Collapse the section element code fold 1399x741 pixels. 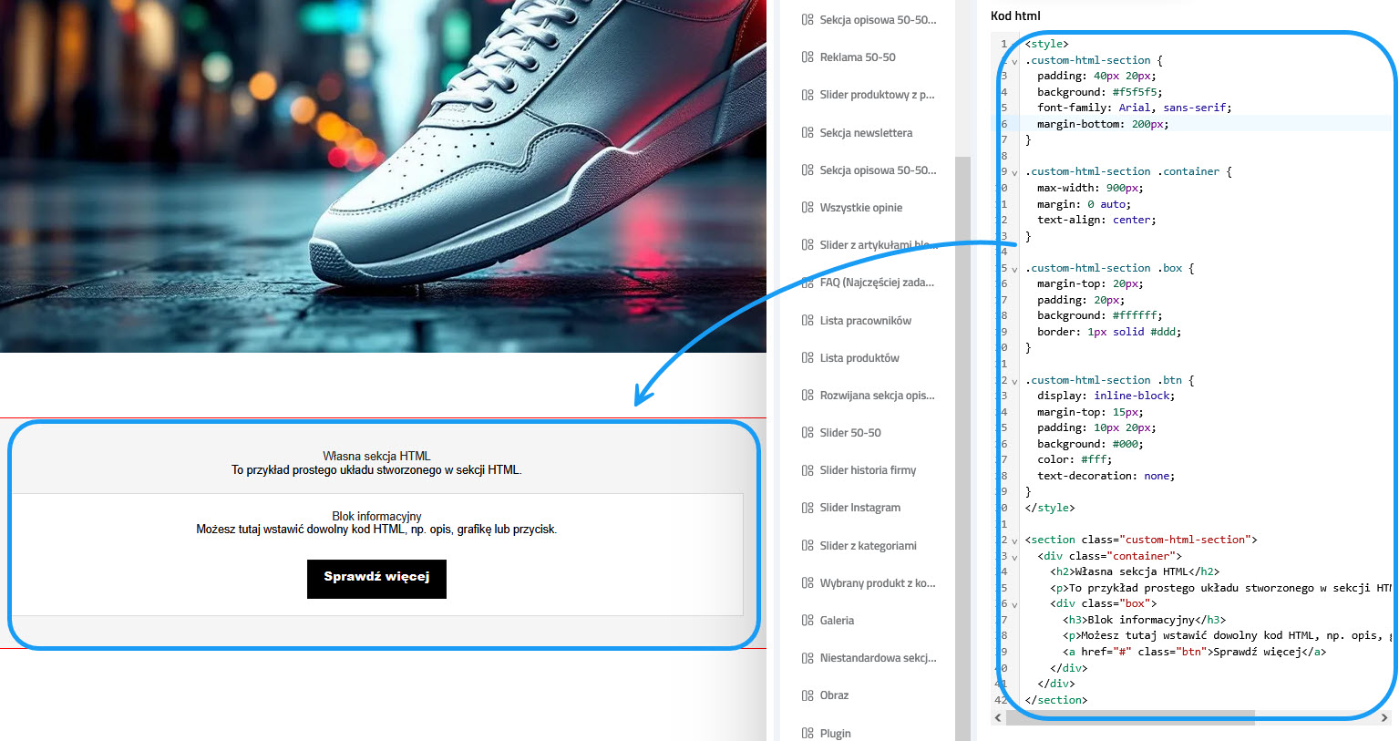point(1013,540)
